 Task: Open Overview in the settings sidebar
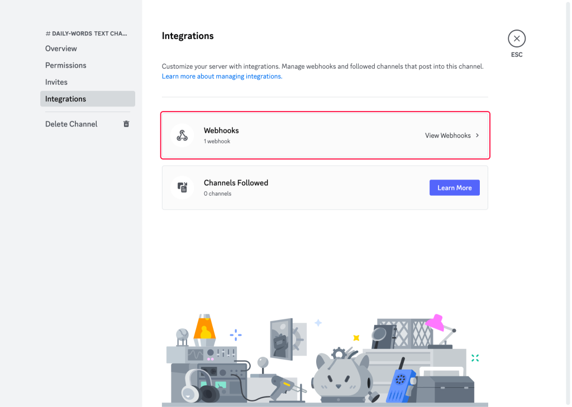tap(61, 49)
